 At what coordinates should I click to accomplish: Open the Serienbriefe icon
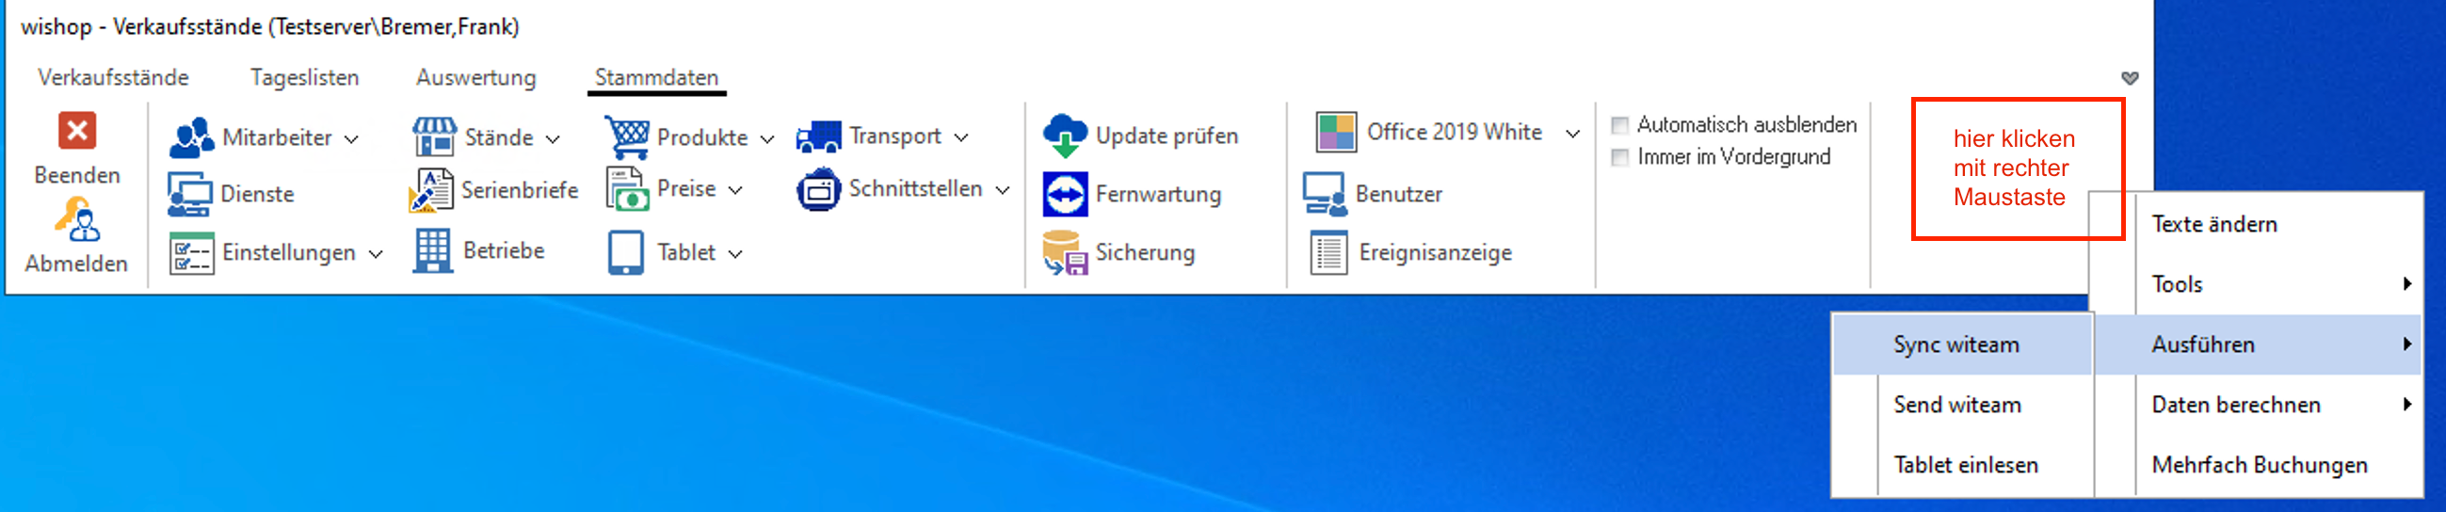coord(431,191)
